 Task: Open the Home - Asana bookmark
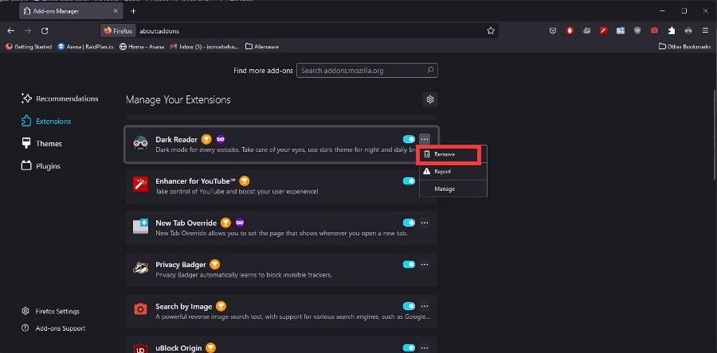coord(142,47)
